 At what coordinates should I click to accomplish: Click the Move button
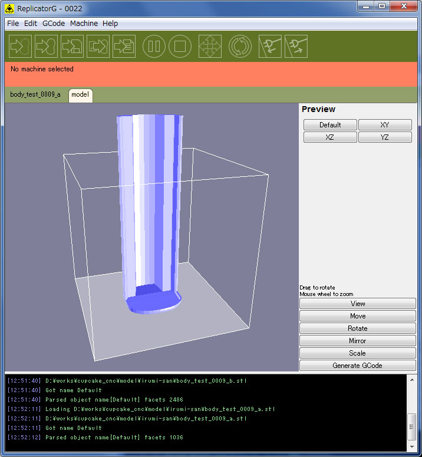pyautogui.click(x=358, y=316)
